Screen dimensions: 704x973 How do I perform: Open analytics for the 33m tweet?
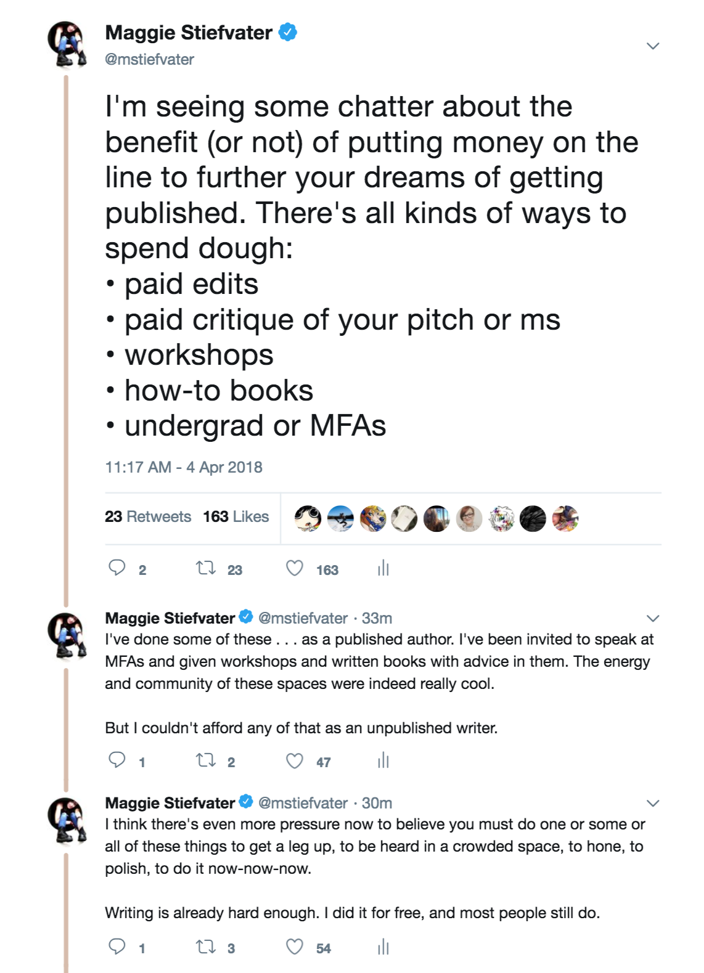(383, 760)
